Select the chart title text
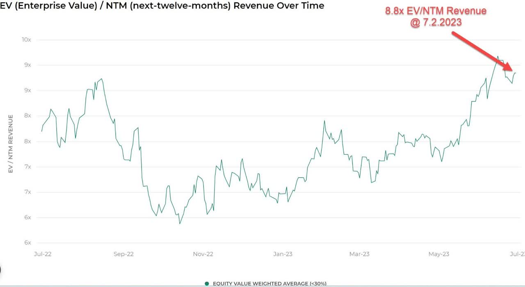 162,5
